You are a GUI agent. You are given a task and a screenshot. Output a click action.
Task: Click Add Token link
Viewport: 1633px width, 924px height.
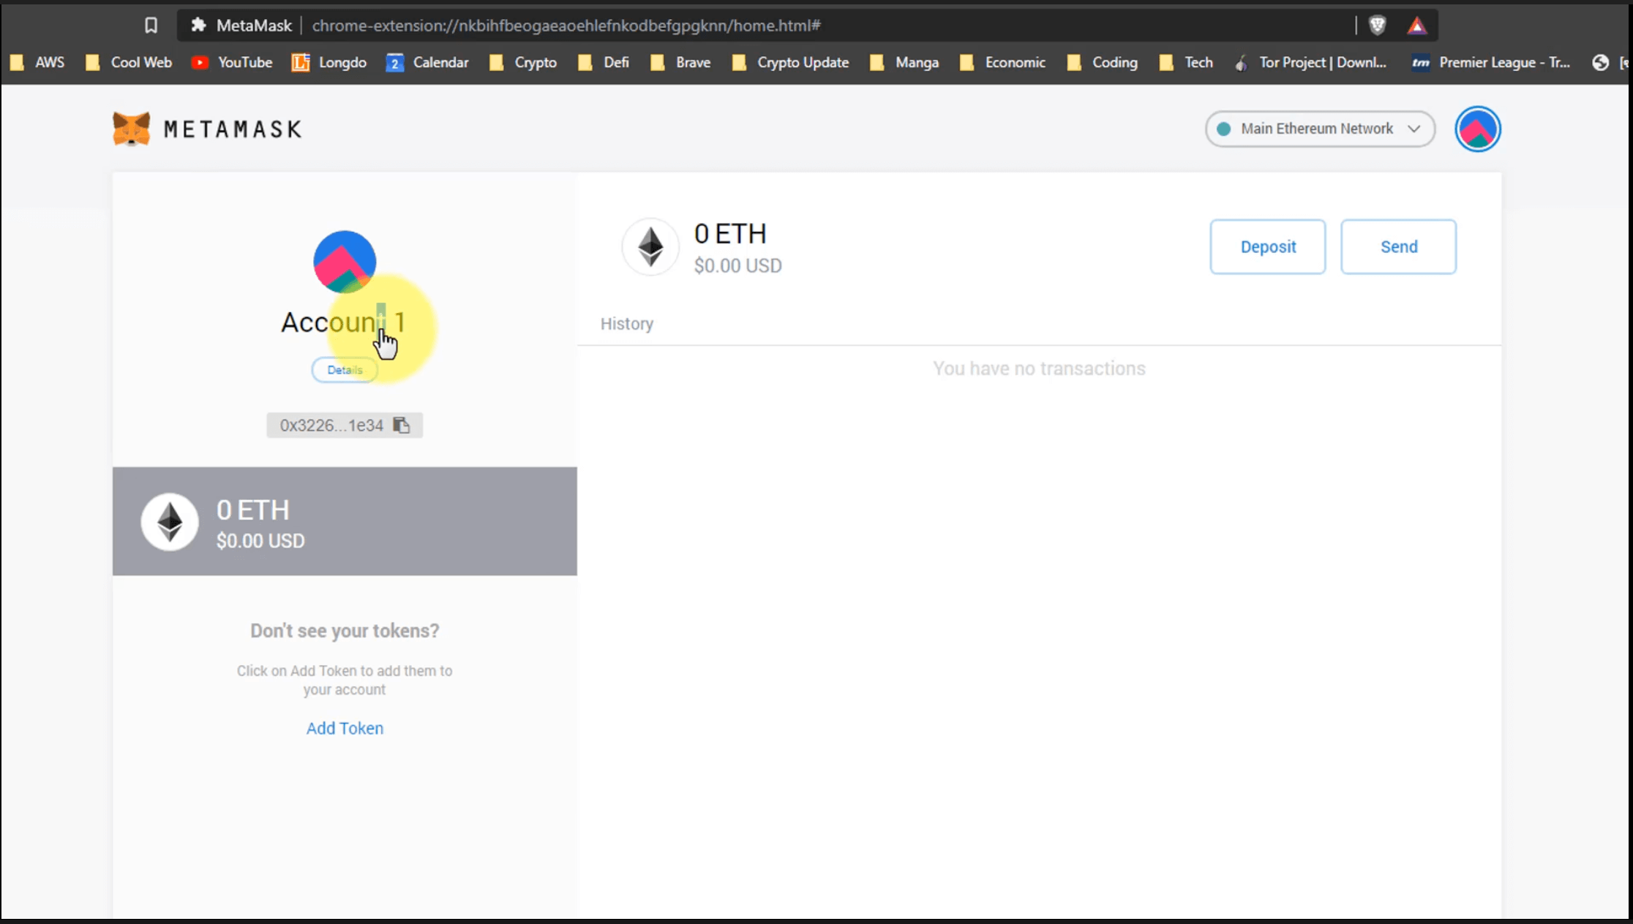[345, 728]
